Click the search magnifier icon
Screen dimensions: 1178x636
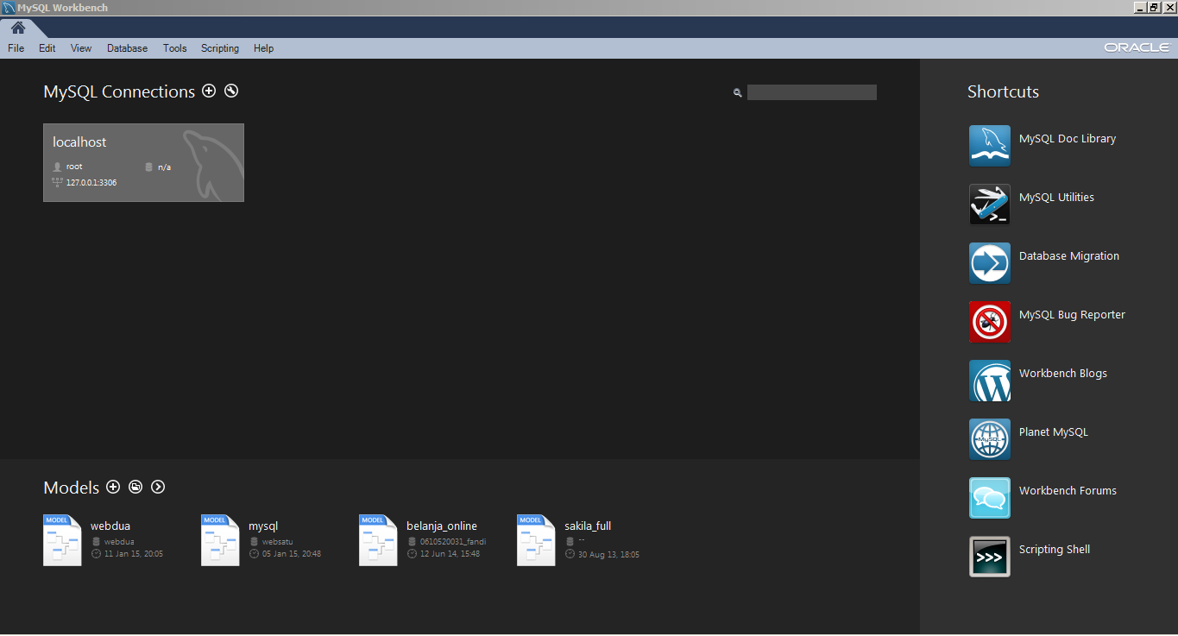(738, 92)
